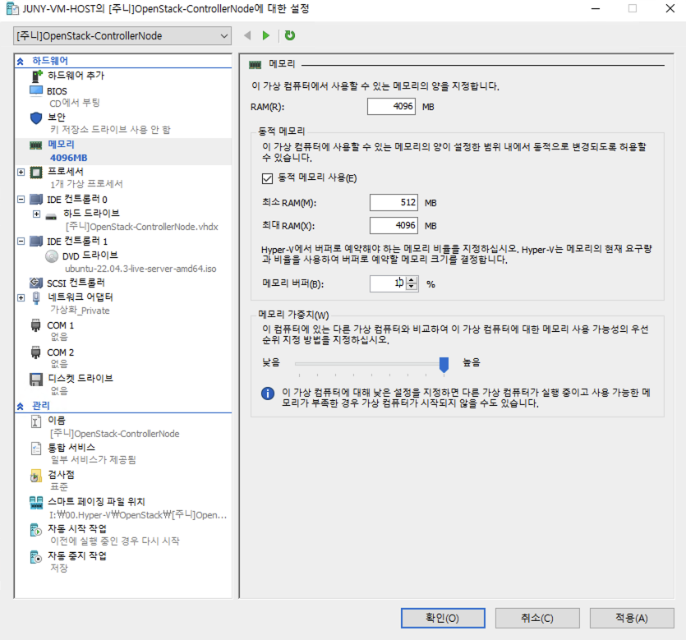Screen dimensions: 686x640
Task: Click the CD에서 부팅 text
Action: tap(75, 103)
